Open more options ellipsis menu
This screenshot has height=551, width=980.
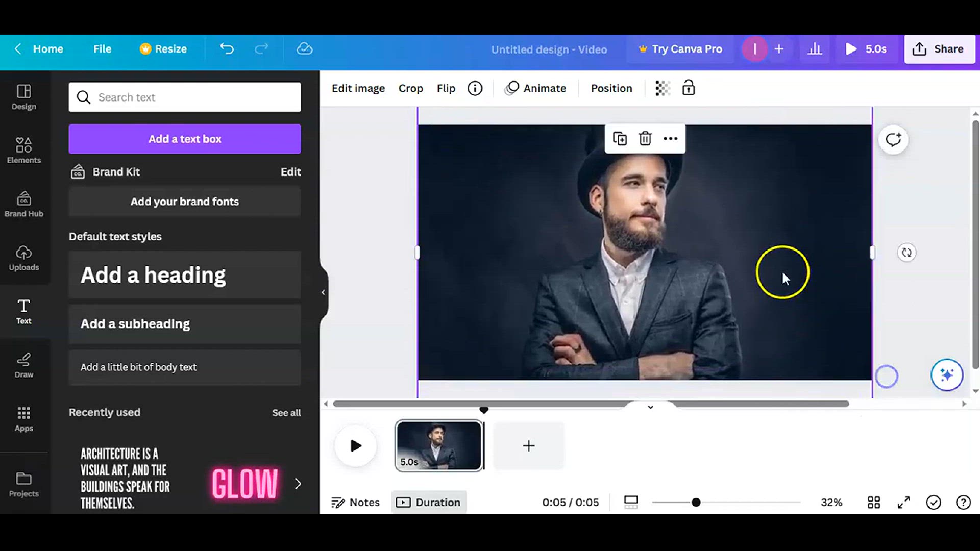[671, 139]
